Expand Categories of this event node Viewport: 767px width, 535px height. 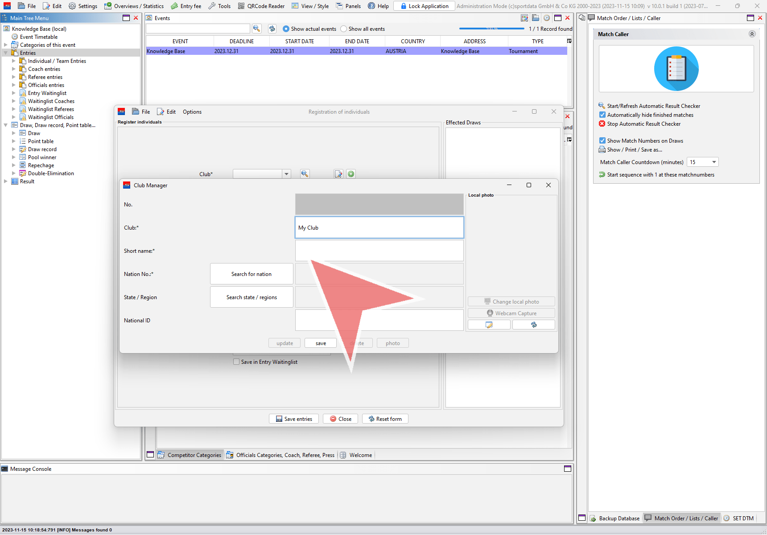5,45
